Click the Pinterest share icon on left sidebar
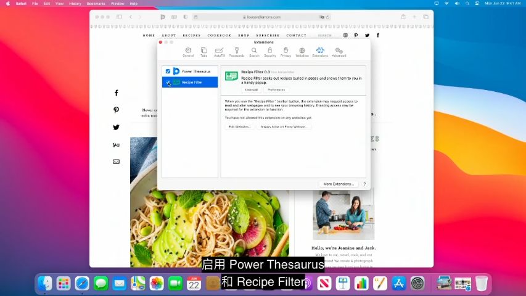The height and width of the screenshot is (296, 526). click(116, 110)
